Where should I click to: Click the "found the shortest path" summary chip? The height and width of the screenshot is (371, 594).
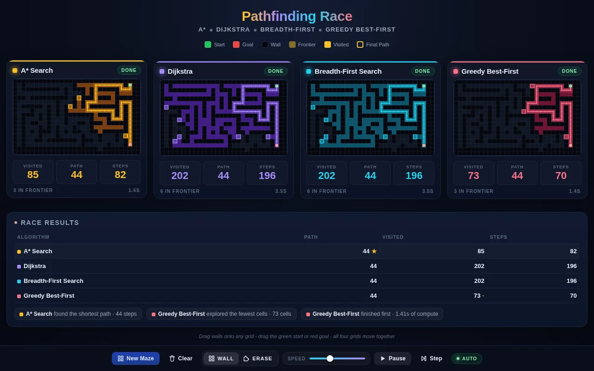[x=78, y=314]
